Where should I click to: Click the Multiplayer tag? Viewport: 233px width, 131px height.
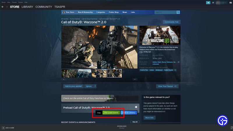point(159,70)
